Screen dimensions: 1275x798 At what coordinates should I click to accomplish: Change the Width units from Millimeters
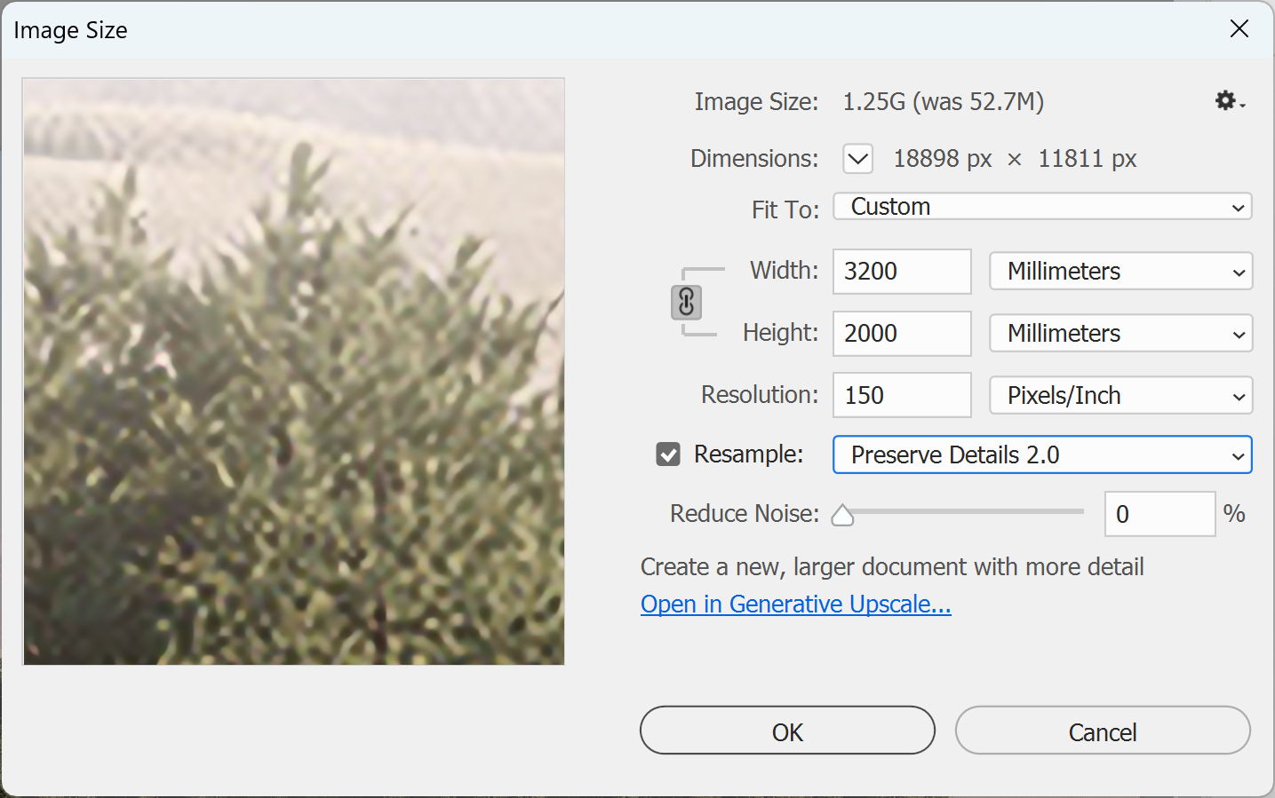(x=1121, y=272)
